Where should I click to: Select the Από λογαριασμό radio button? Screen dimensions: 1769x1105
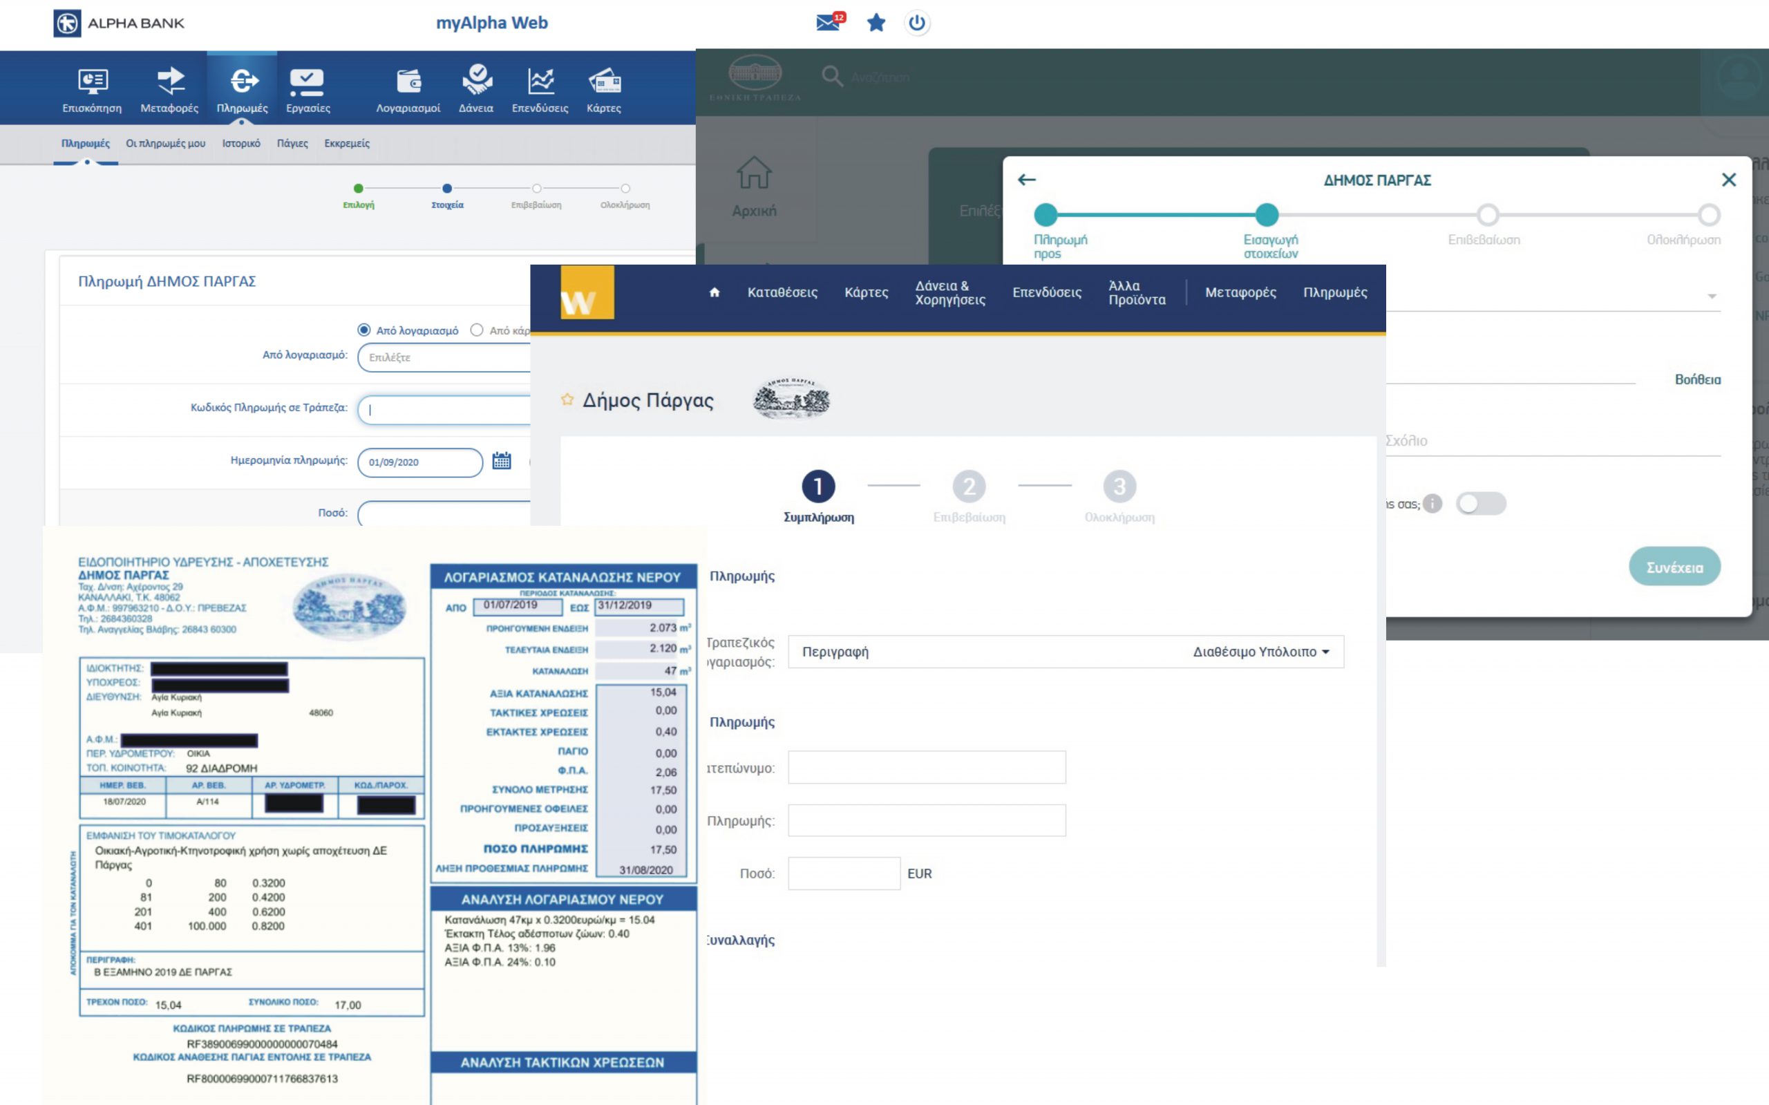[364, 330]
